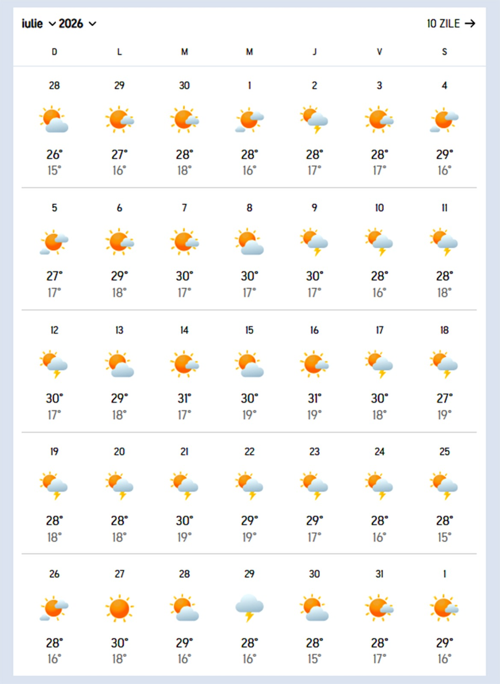Open the iulie month dropdown
The height and width of the screenshot is (684, 500).
pos(39,23)
